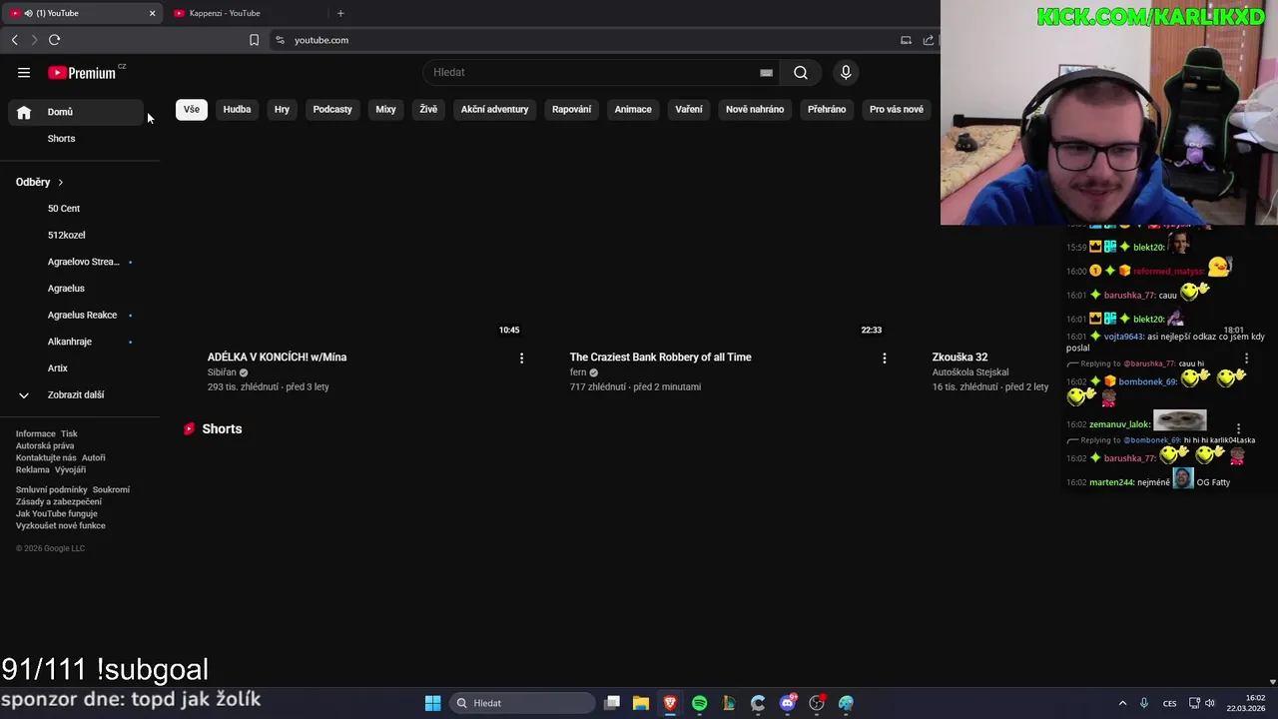Open site settings icon beside youtube.com
Viewport: 1278px width, 719px height.
[x=280, y=40]
